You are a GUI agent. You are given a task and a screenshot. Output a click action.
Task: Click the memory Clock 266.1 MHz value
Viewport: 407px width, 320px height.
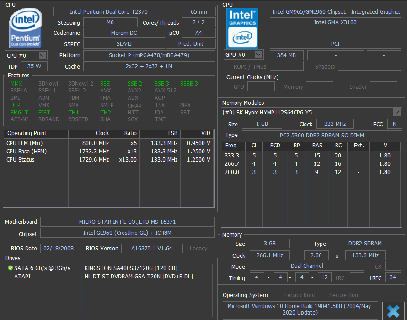click(270, 255)
